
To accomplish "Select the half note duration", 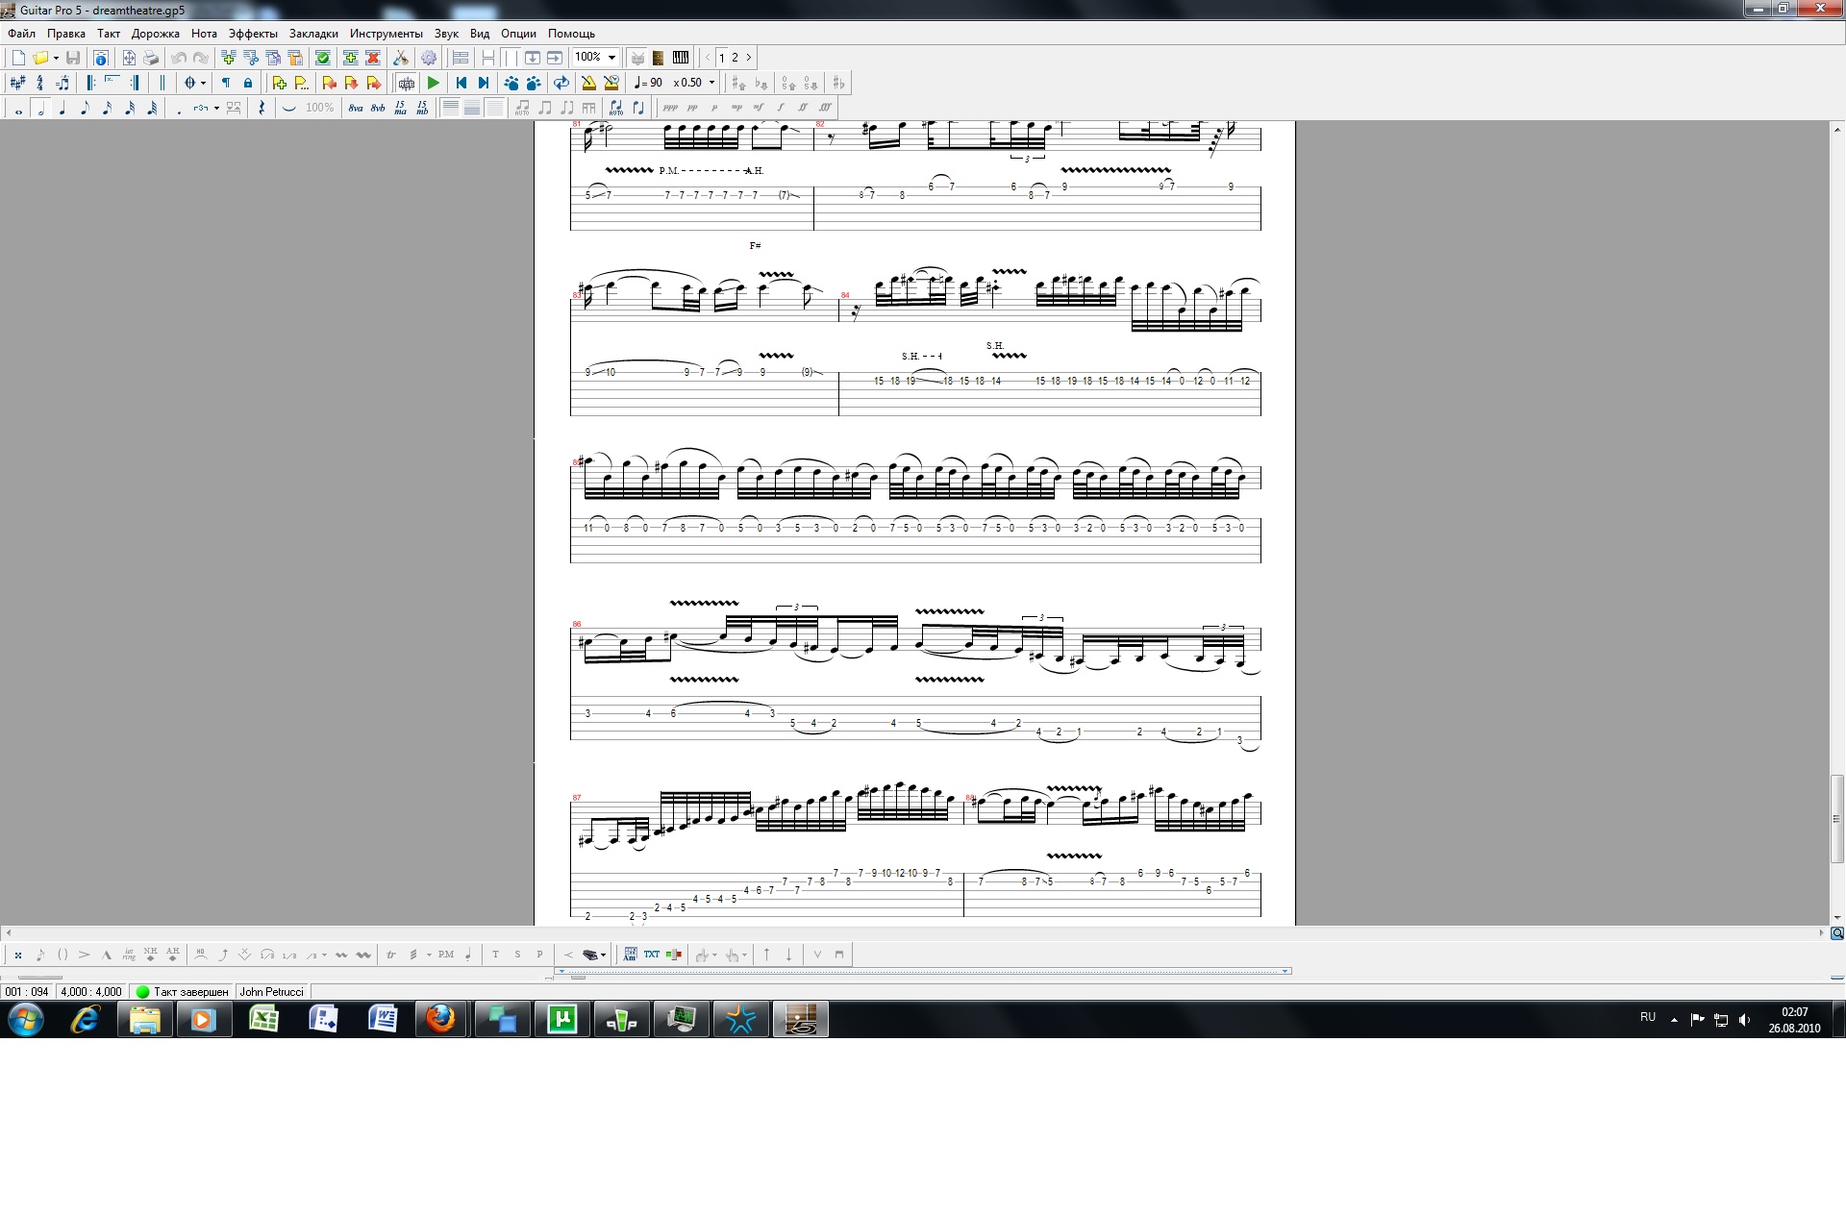I will point(40,108).
